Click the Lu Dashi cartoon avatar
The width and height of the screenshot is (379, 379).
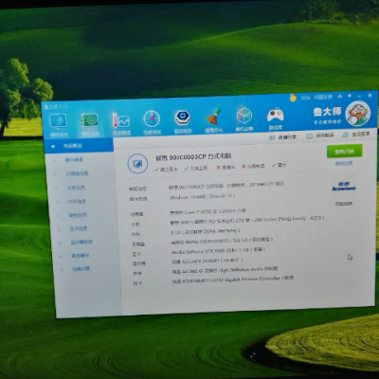click(358, 114)
